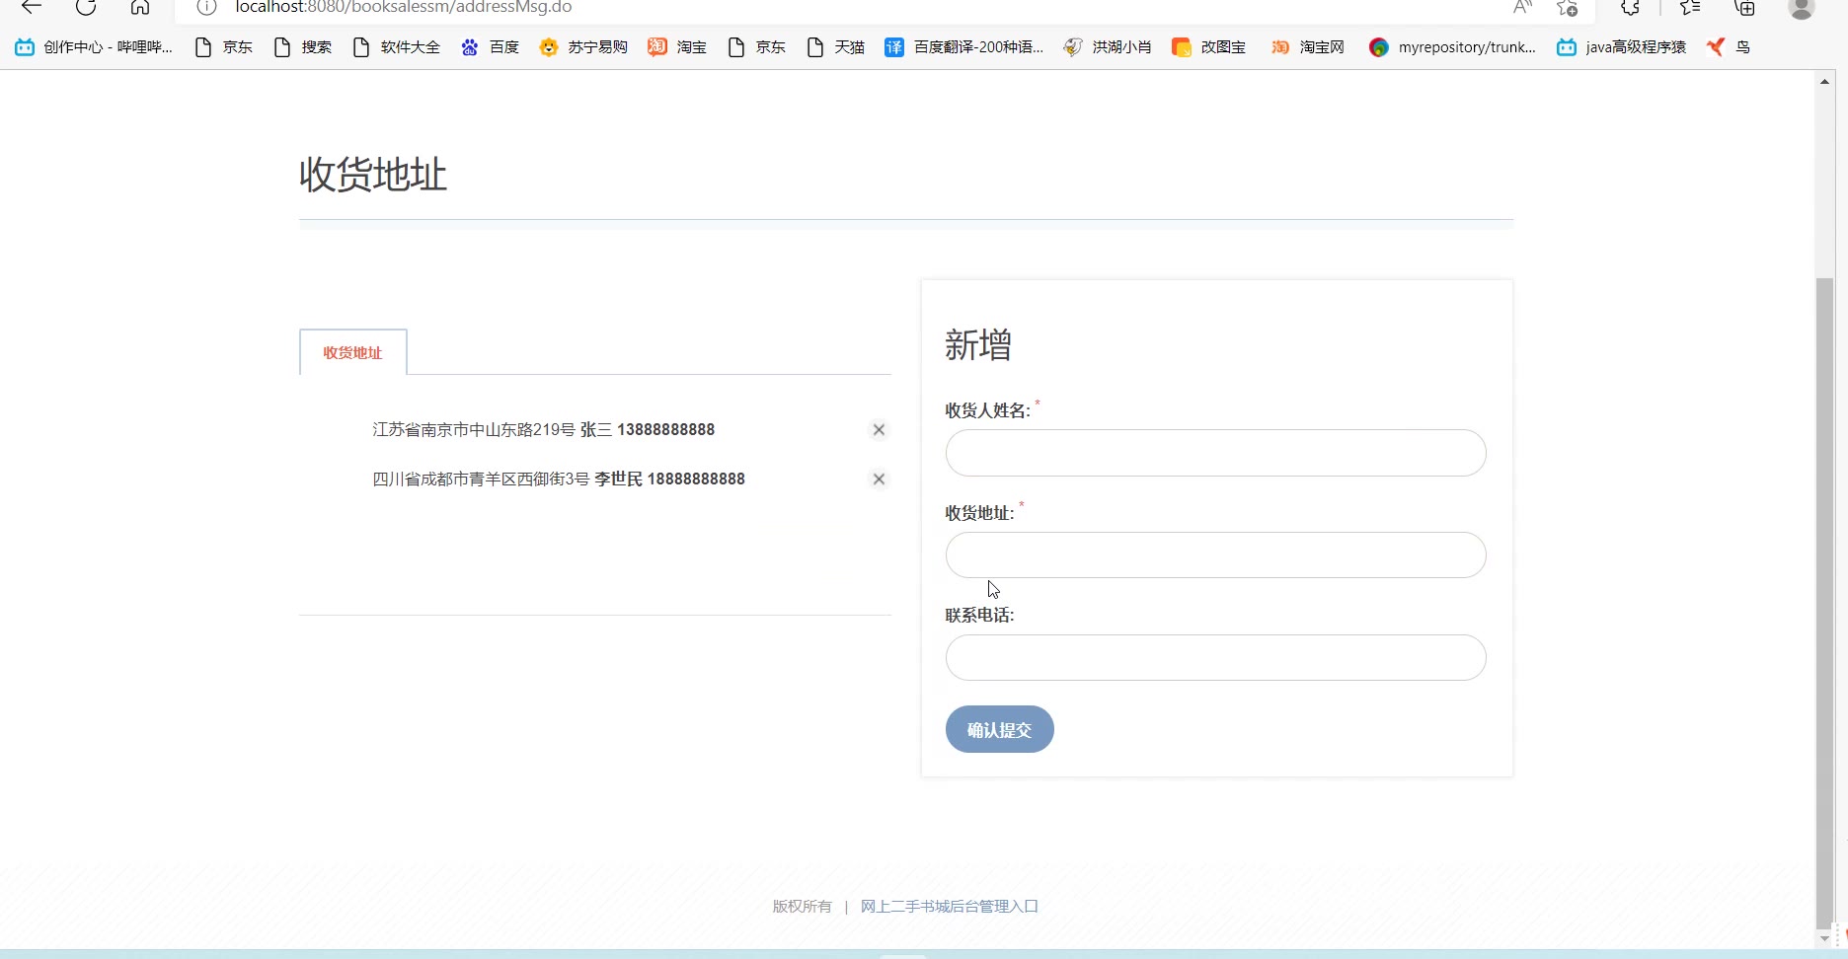Click the scrollbar down arrow
1848x959 pixels.
[1824, 938]
